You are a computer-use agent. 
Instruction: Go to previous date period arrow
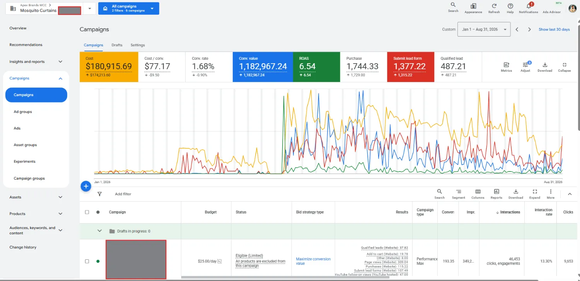517,29
